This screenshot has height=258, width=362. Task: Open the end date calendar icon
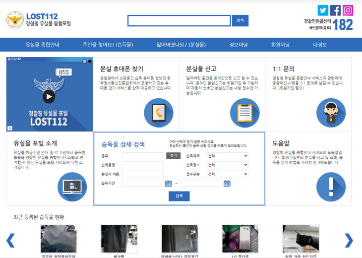pyautogui.click(x=227, y=184)
